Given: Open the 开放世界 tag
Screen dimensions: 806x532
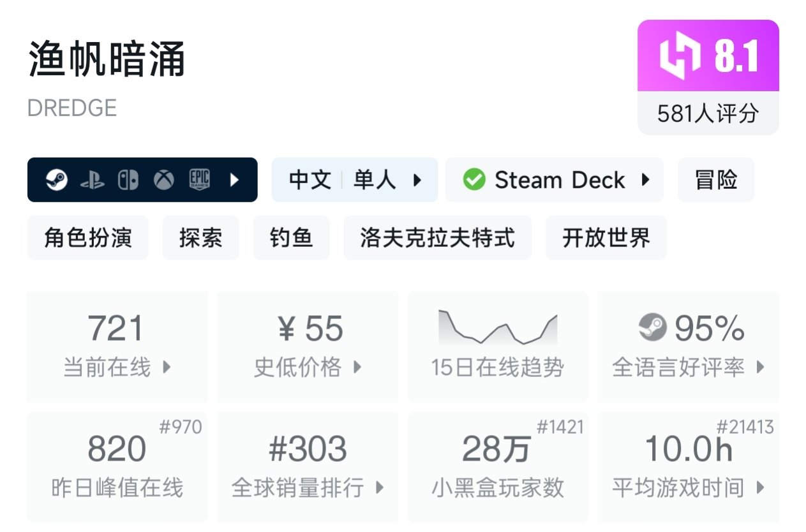Looking at the screenshot, I should coord(606,238).
